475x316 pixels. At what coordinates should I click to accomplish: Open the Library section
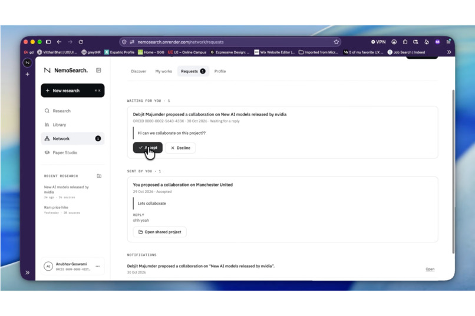pos(72,125)
